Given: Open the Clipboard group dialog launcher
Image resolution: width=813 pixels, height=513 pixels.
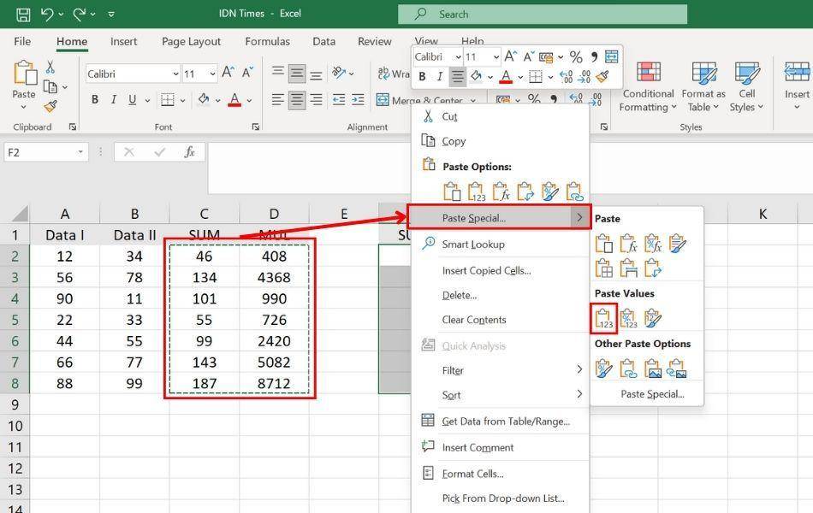Looking at the screenshot, I should click(x=73, y=127).
